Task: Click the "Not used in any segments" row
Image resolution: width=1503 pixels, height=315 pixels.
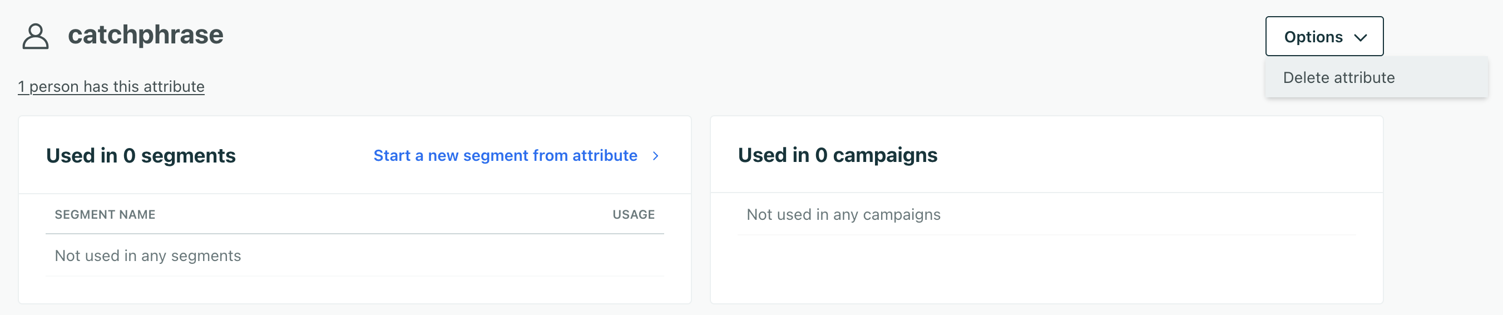Action: tap(147, 256)
